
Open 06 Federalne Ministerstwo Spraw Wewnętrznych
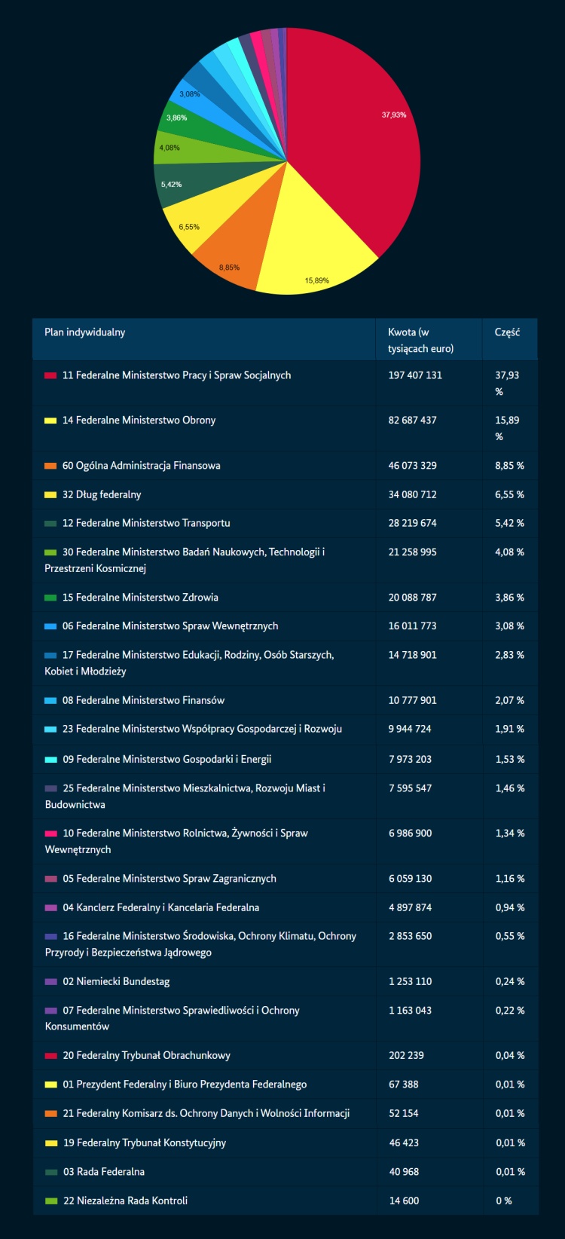point(170,626)
